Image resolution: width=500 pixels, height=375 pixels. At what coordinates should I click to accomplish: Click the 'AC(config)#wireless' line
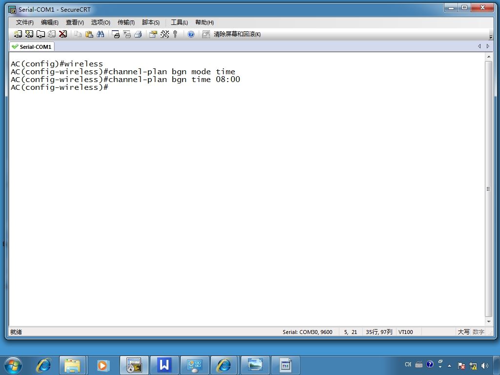pyautogui.click(x=57, y=64)
